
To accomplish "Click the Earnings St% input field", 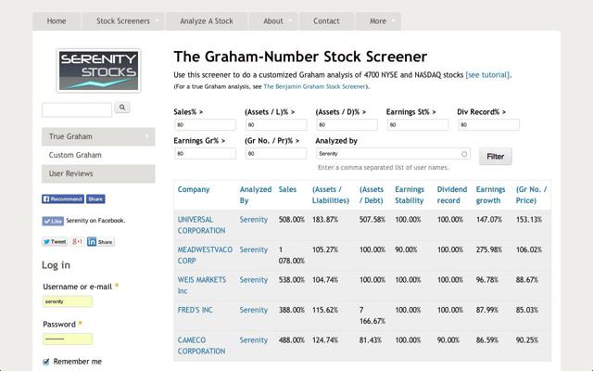I will coord(418,124).
